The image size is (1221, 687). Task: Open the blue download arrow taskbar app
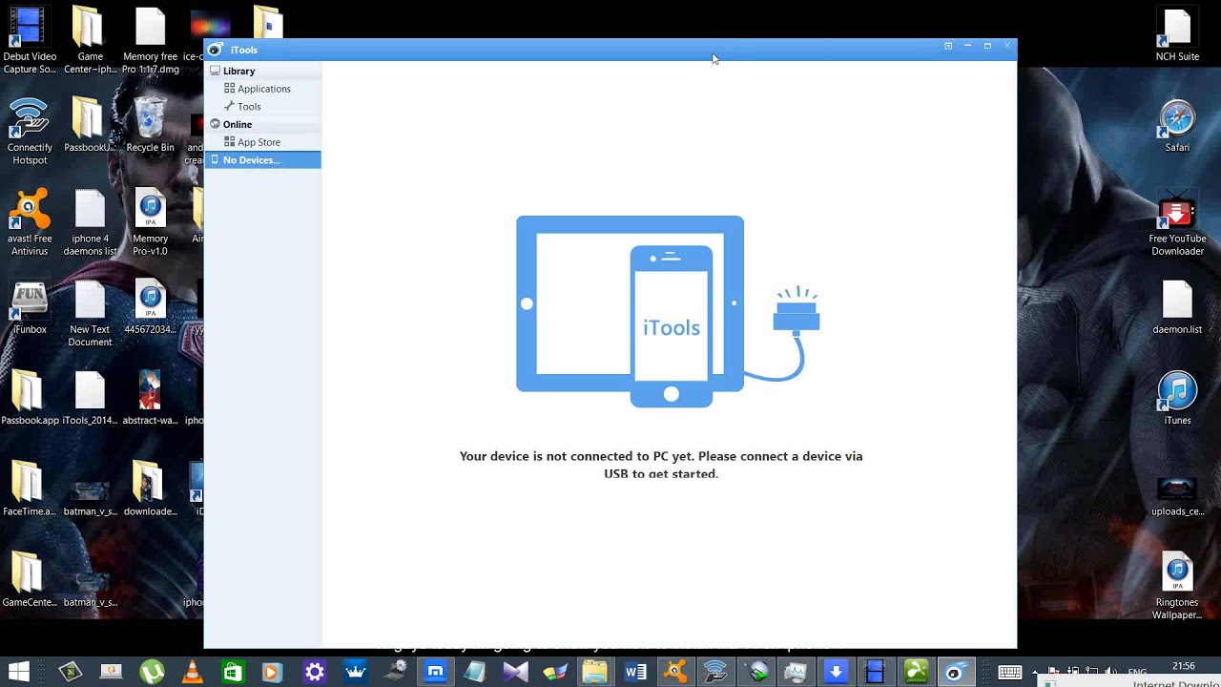(836, 672)
